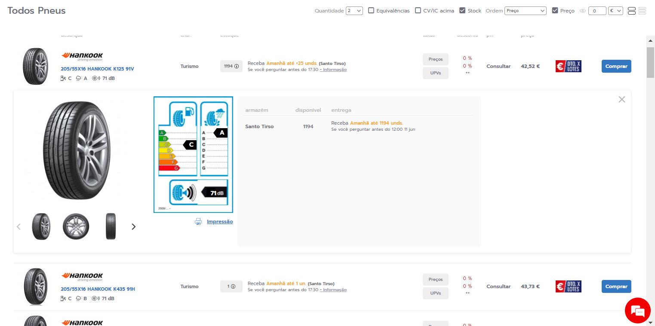Open the red chat support bubble

(x=637, y=310)
